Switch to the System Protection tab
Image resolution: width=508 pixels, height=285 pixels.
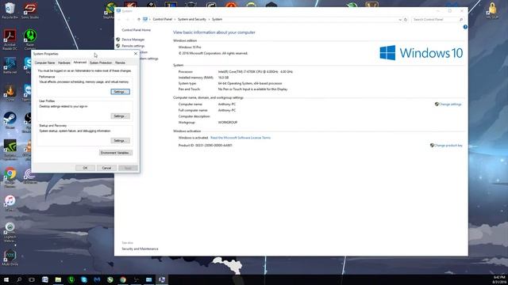(x=101, y=63)
